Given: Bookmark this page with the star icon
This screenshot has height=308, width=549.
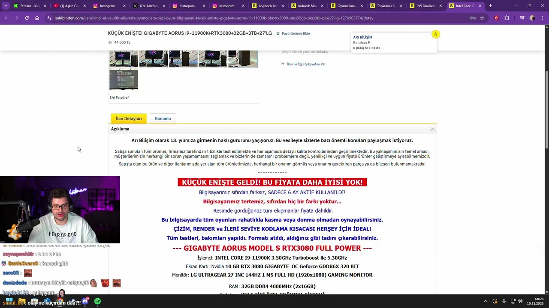Looking at the screenshot, I should pos(482,18).
